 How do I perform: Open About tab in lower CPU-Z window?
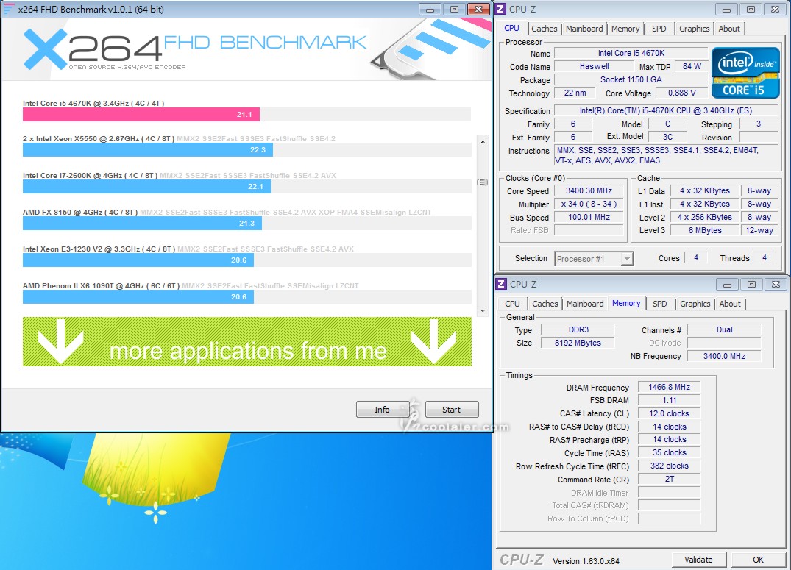(x=730, y=304)
